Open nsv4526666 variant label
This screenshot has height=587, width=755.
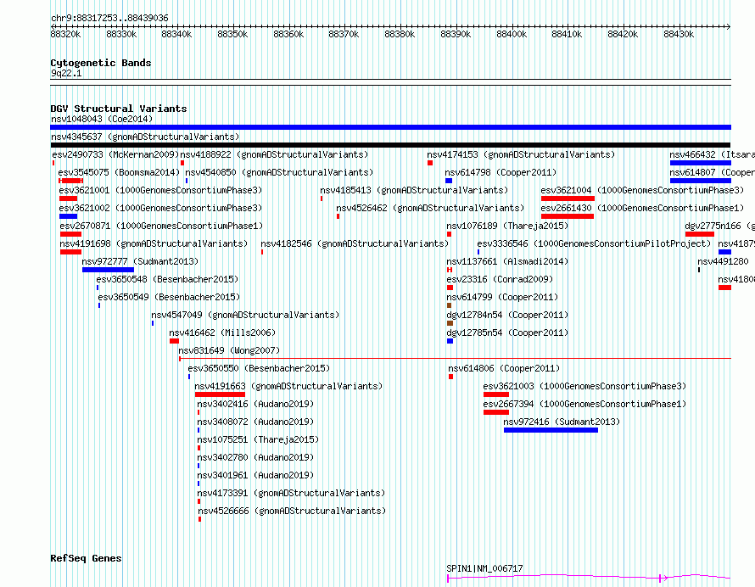[292, 511]
